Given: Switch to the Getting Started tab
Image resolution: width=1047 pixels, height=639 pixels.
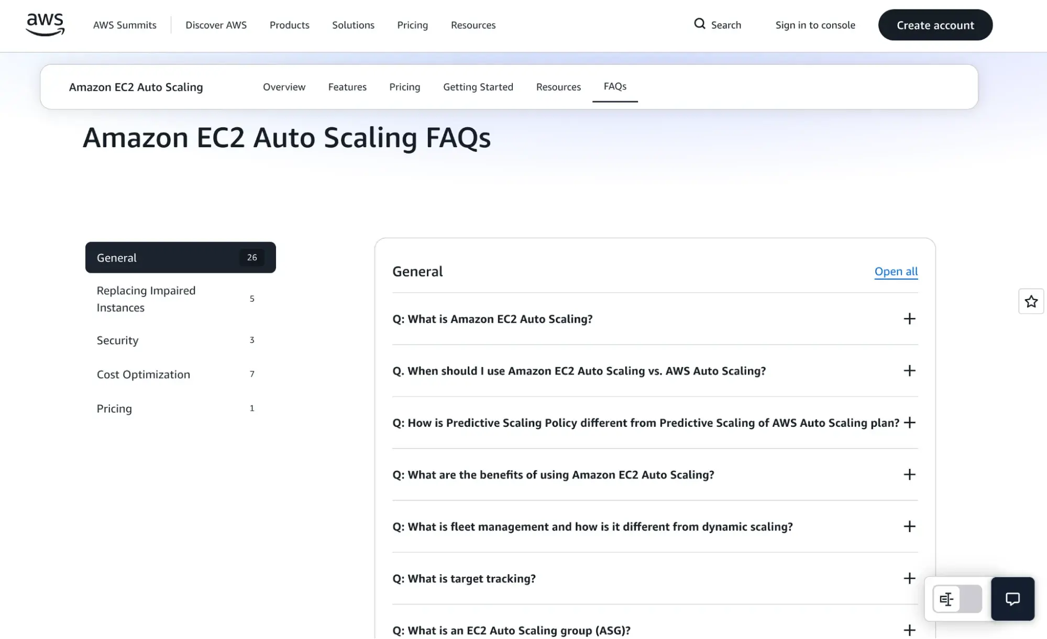Looking at the screenshot, I should (478, 87).
